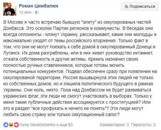This screenshot has width=161, height=130.
Task: Open Роман Цимбалюк's profile photo
Action: point(10,9)
